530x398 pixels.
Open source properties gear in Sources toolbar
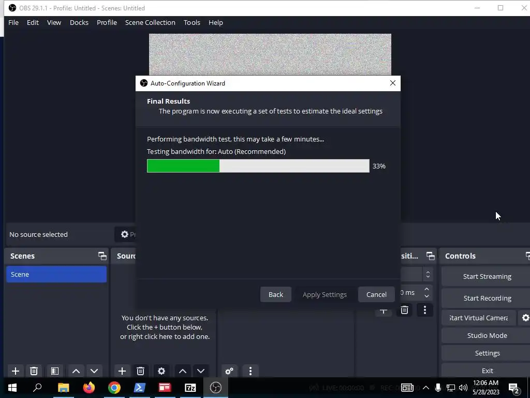click(x=161, y=371)
